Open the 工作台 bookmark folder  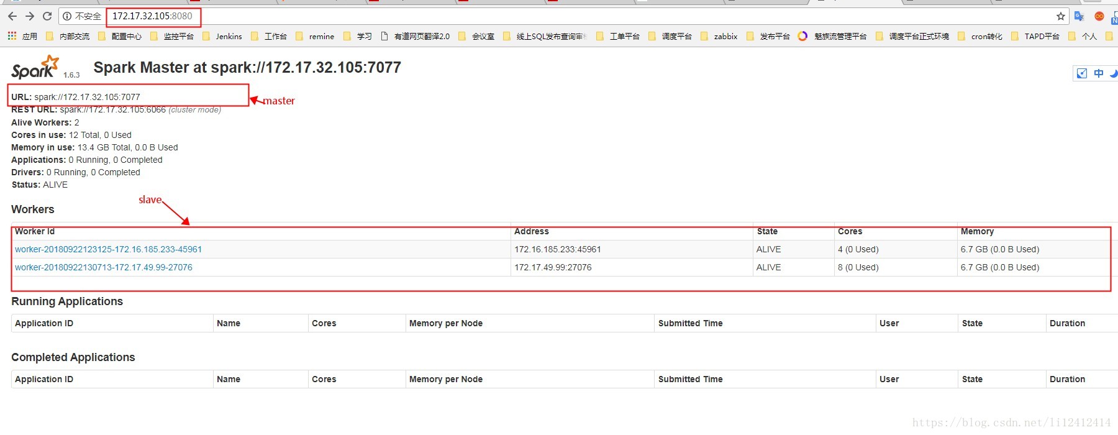tap(269, 36)
